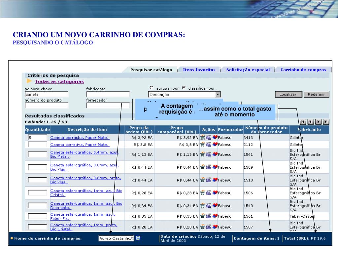
Task: Favorite the Bic Metal pen with heart icon
Action: 215,154
